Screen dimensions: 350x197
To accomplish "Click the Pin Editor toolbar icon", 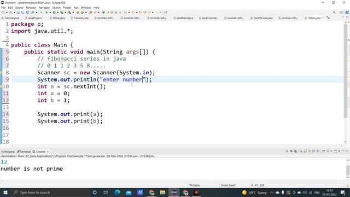I will (x=165, y=13).
